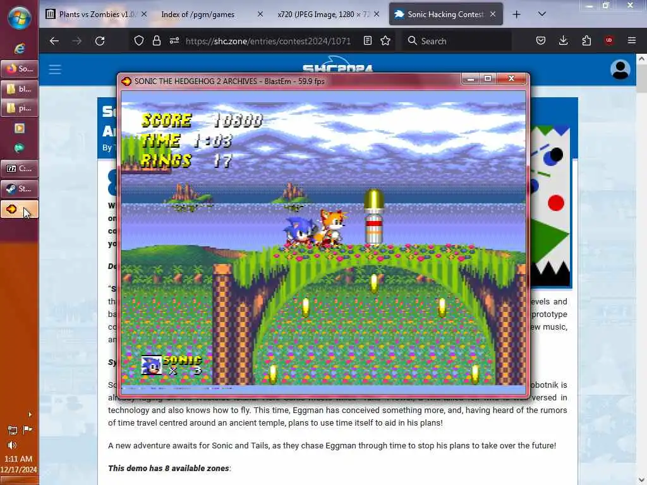This screenshot has height=485, width=647.
Task: Click the BlastEm taskbar button
Action: point(20,209)
